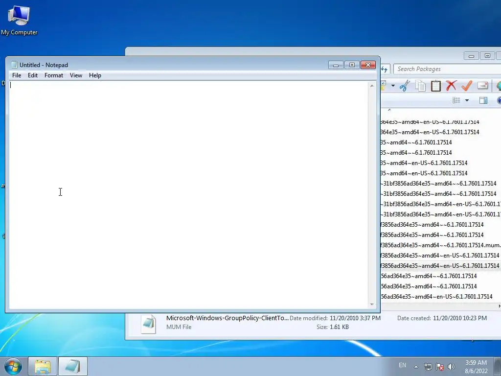Click the Date modified value 11/20/2010 3:37 PM
The width and height of the screenshot is (501, 376).
[355, 318]
